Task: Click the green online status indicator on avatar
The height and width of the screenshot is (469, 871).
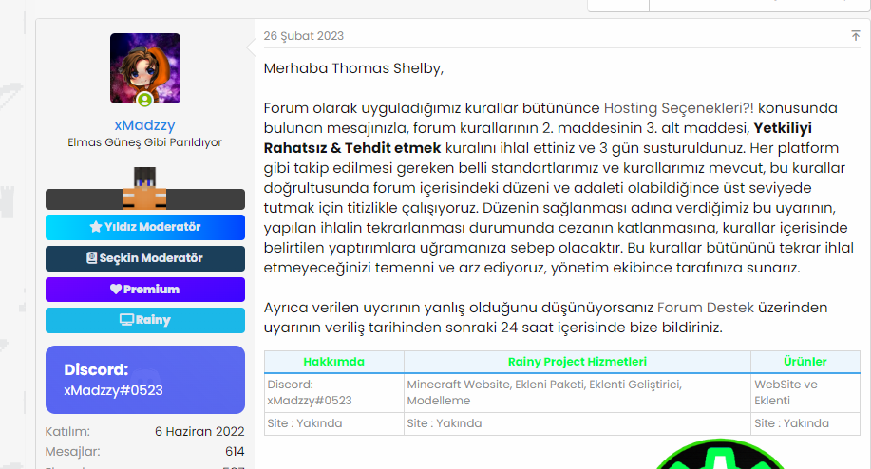Action: click(145, 100)
